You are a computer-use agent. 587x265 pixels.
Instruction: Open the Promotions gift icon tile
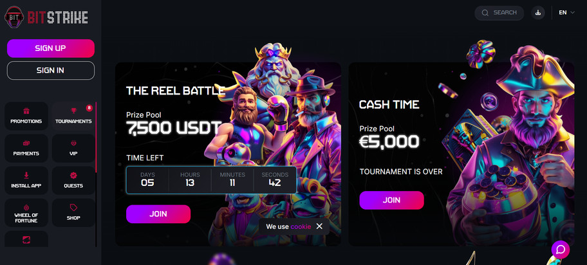[26, 116]
